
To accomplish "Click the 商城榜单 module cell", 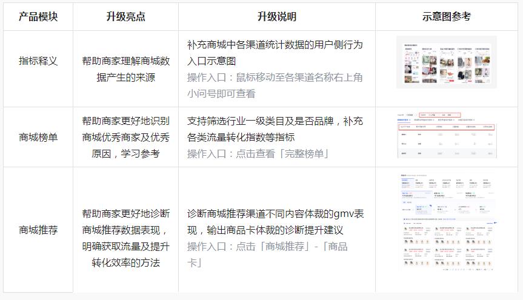I will pos(38,137).
